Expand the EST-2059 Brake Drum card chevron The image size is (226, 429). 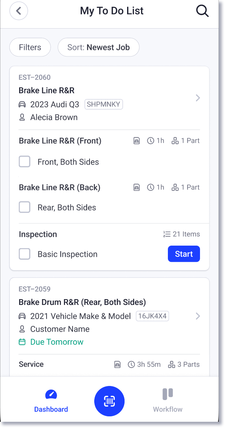pos(197,316)
